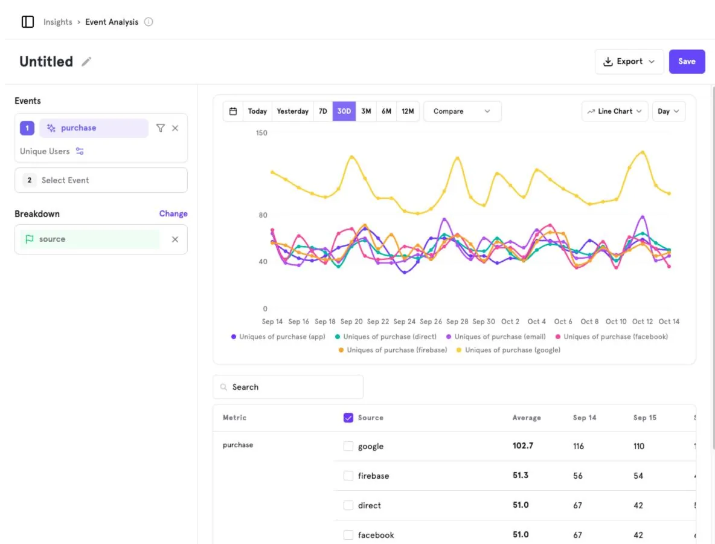
Task: Select the Today date range
Action: 257,111
